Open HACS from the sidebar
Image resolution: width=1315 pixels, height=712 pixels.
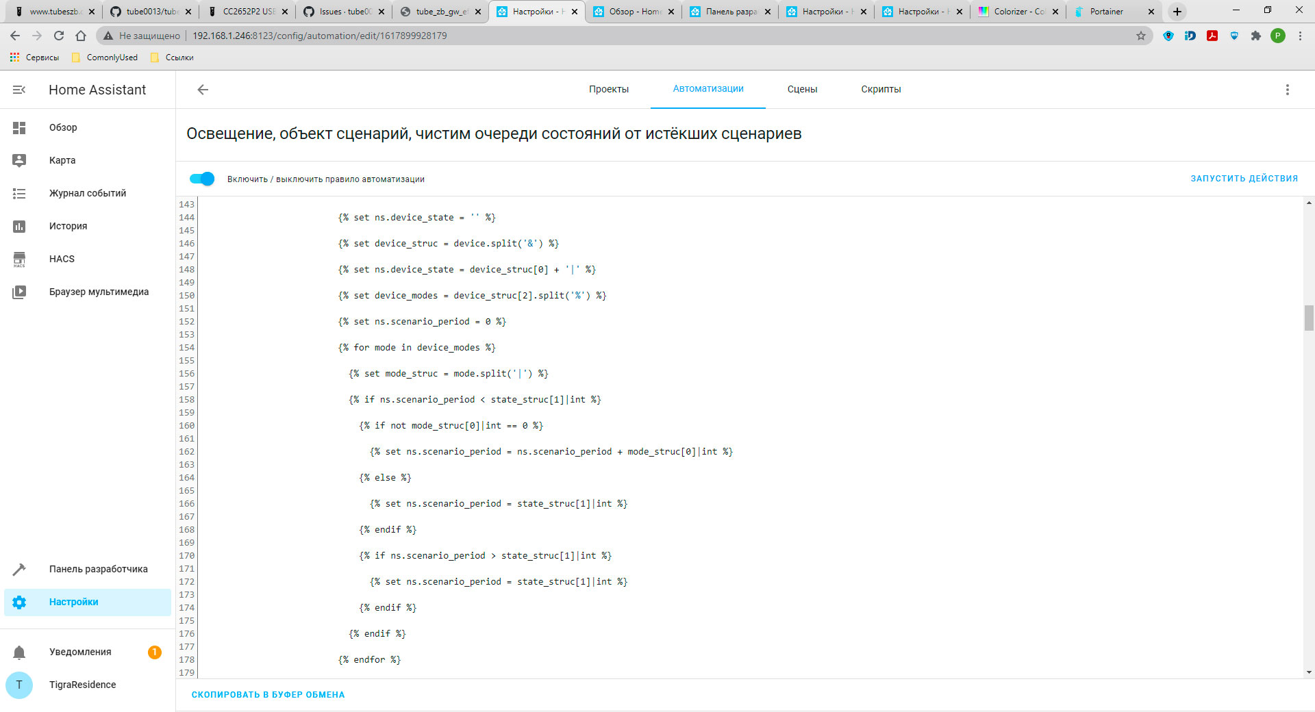(19, 259)
